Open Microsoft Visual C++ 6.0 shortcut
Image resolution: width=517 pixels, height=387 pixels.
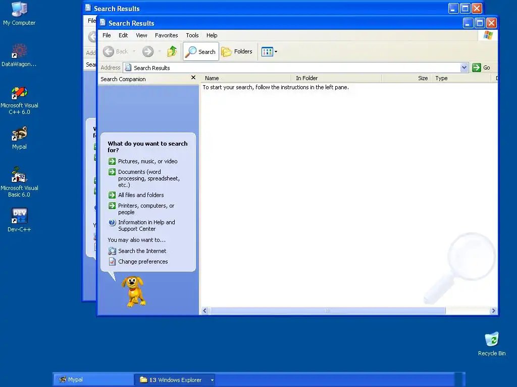click(x=19, y=100)
